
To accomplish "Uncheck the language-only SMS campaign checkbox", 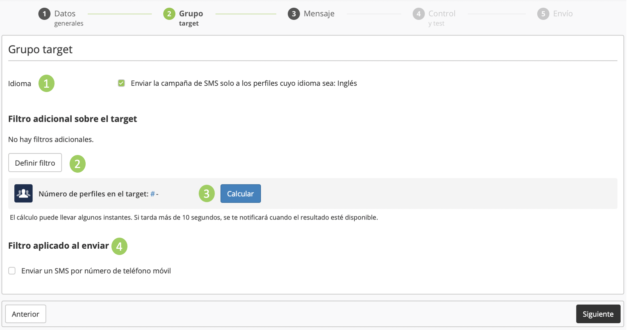I will (x=121, y=83).
